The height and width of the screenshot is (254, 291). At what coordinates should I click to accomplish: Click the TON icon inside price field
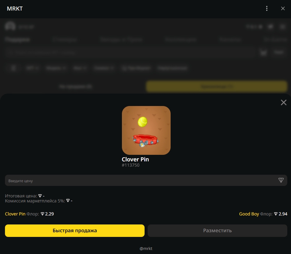(281, 180)
